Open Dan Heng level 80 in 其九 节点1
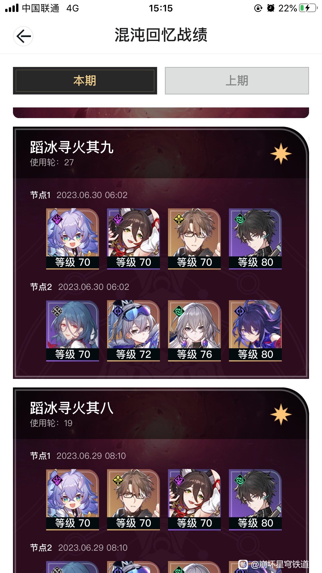Image resolution: width=322 pixels, height=573 pixels. pos(255,239)
